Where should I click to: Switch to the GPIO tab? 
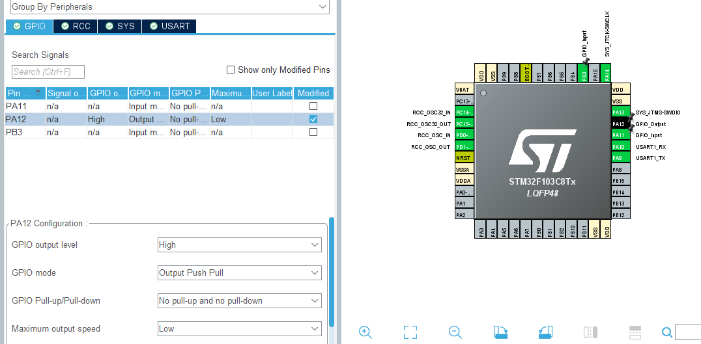(29, 26)
